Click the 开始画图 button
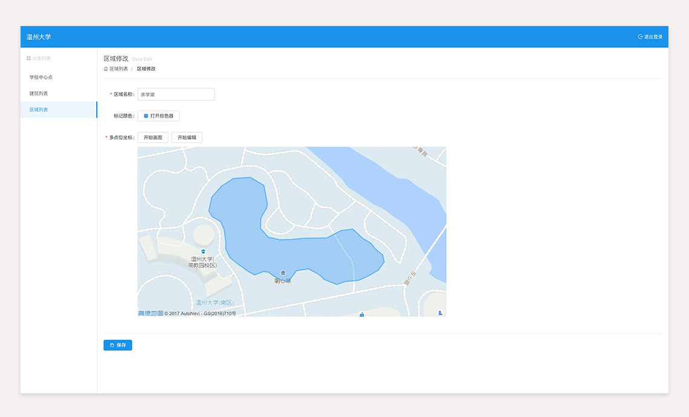 pos(153,138)
